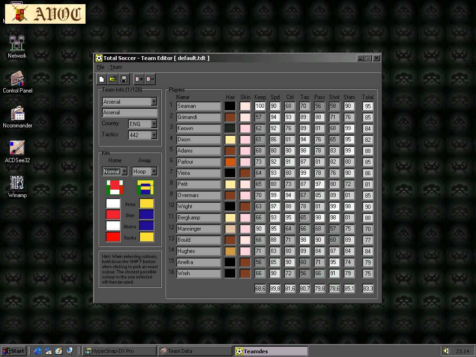476x357 pixels.
Task: Click Seaman's Keep value 100
Action: 260,106
